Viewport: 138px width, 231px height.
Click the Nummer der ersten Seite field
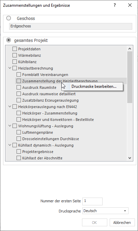tap(92, 201)
